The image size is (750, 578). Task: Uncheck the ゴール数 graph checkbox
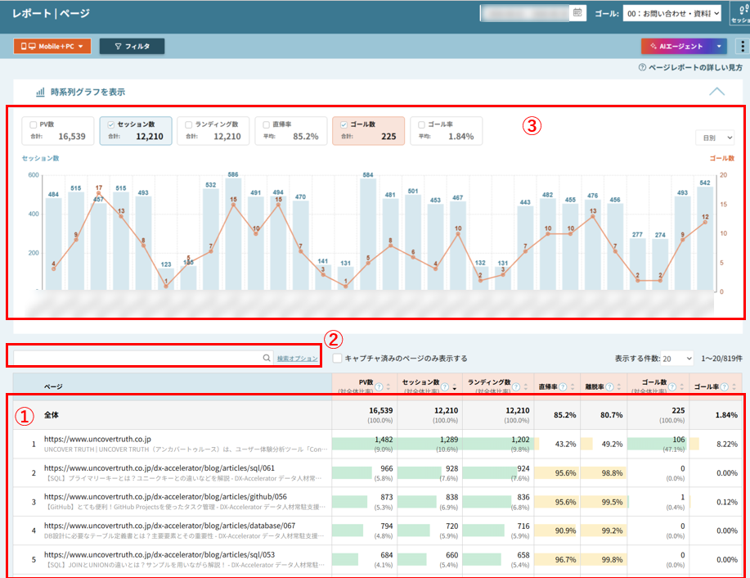344,124
